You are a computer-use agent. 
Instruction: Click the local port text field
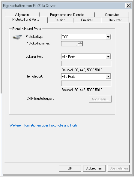tap(86, 64)
